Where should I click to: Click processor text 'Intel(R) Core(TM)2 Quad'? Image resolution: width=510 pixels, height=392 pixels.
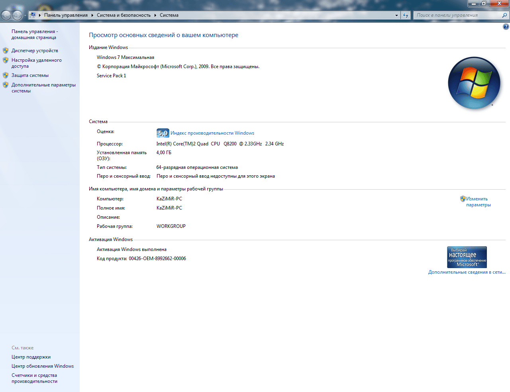pyautogui.click(x=182, y=144)
